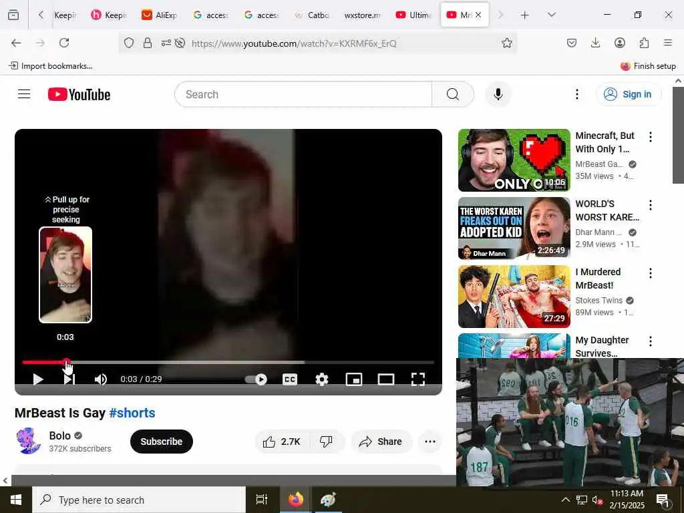Click the video progress bar scrubber
The height and width of the screenshot is (513, 684).
pos(66,362)
